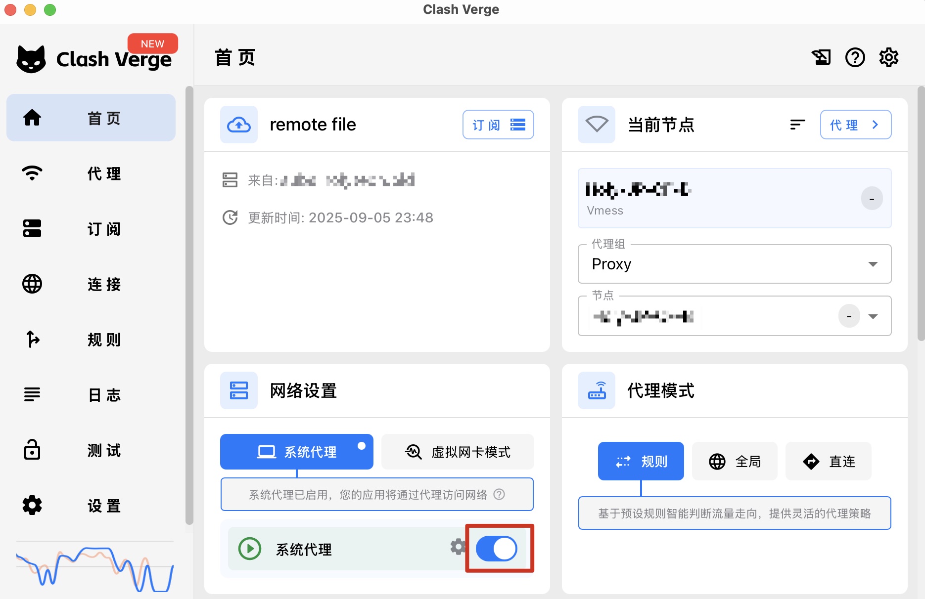Click the main content vertical scrollbar
Image resolution: width=925 pixels, height=599 pixels.
click(921, 214)
